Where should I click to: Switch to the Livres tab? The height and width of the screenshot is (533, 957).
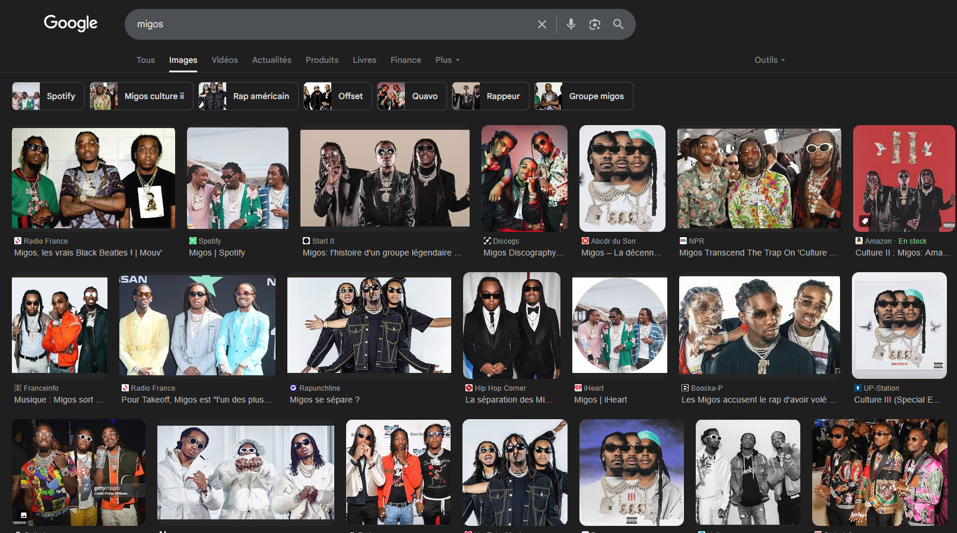tap(365, 60)
